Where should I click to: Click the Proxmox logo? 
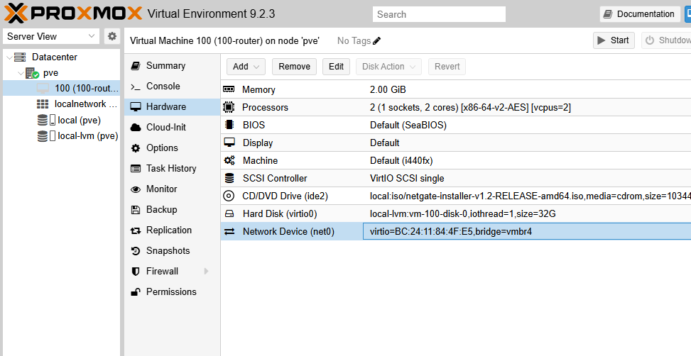point(73,13)
